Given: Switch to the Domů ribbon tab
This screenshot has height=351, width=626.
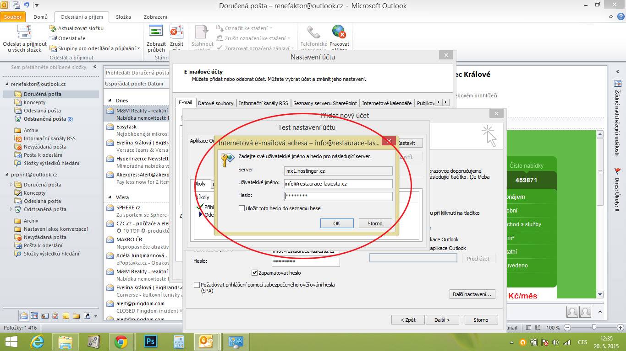Looking at the screenshot, I should point(40,17).
